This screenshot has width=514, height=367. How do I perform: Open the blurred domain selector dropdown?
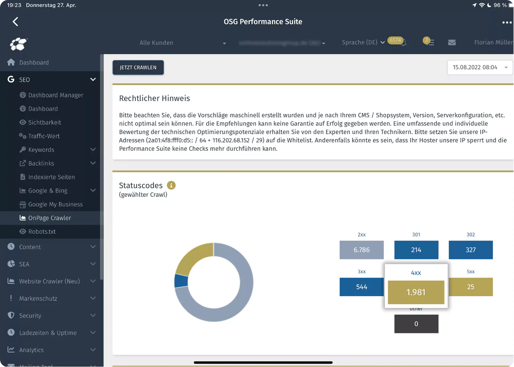click(282, 43)
